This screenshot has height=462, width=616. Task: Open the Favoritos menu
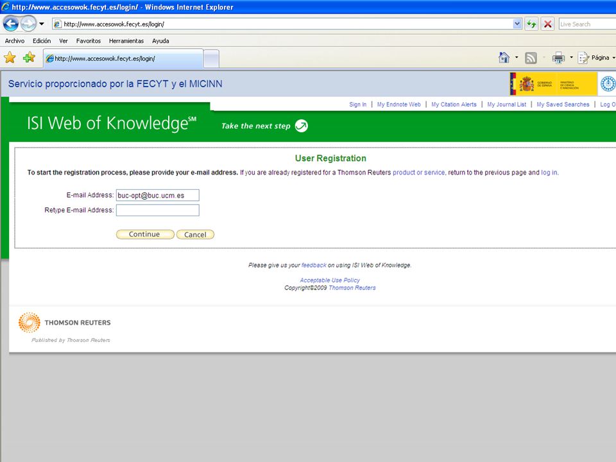(x=89, y=41)
